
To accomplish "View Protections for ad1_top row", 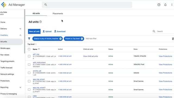I will (x=165, y=56).
